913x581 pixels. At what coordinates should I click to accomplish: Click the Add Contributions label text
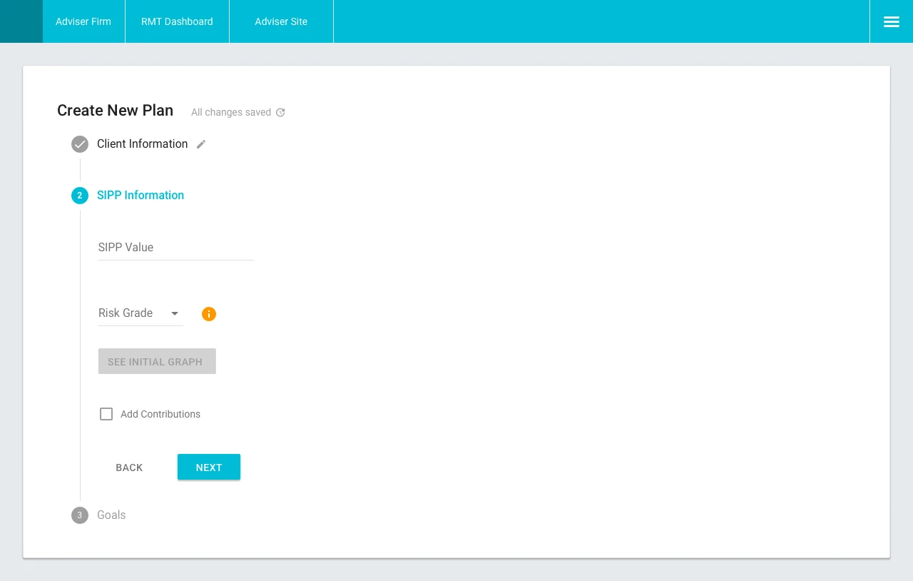pyautogui.click(x=160, y=414)
